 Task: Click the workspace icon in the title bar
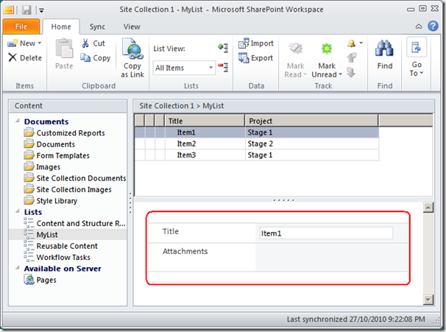9,10
